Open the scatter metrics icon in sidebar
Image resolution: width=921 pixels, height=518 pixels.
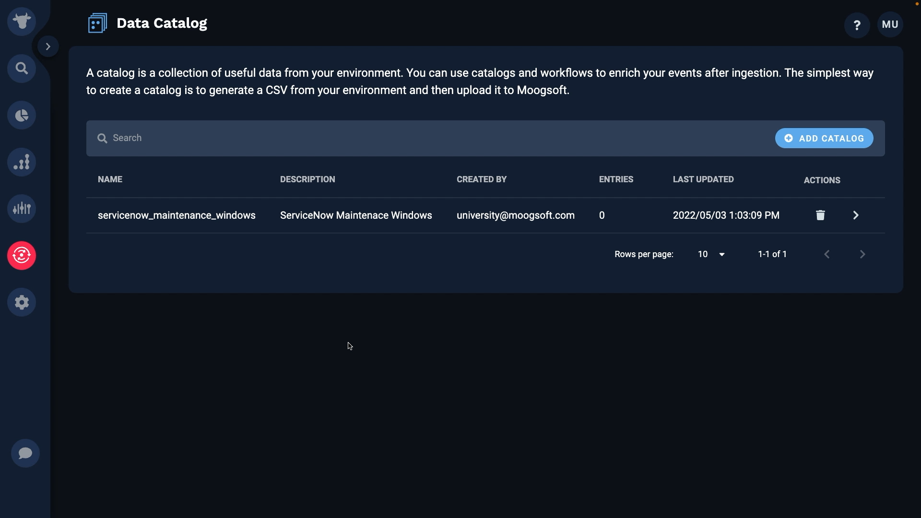[22, 162]
